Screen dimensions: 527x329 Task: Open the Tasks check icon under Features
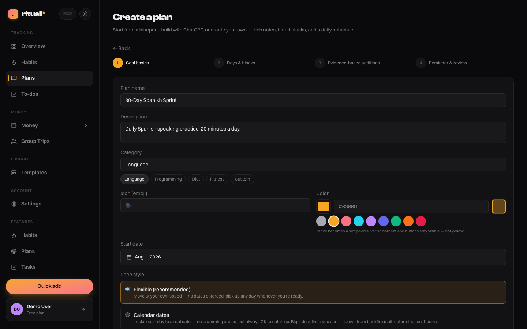coord(14,267)
